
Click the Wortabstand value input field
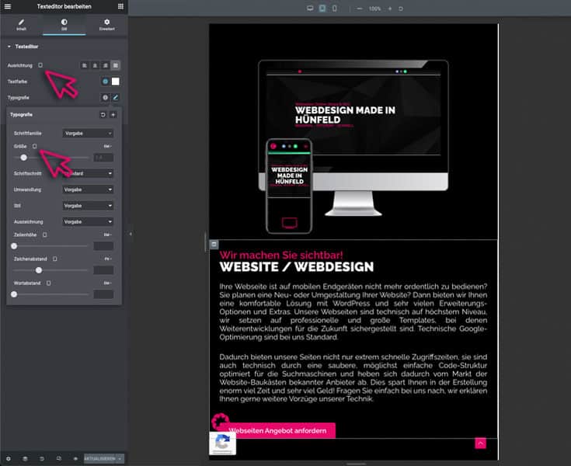click(x=103, y=294)
